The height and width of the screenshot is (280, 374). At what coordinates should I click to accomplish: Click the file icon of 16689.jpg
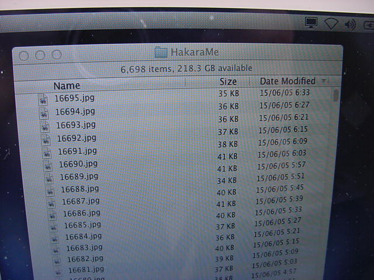coord(49,178)
